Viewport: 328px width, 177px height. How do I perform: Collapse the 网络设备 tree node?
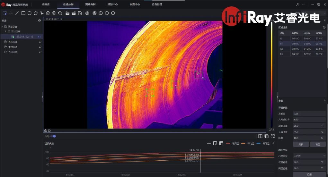tap(2, 26)
